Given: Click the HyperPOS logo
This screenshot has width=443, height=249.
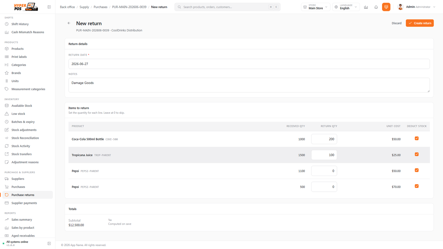Looking at the screenshot, I should (x=26, y=7).
